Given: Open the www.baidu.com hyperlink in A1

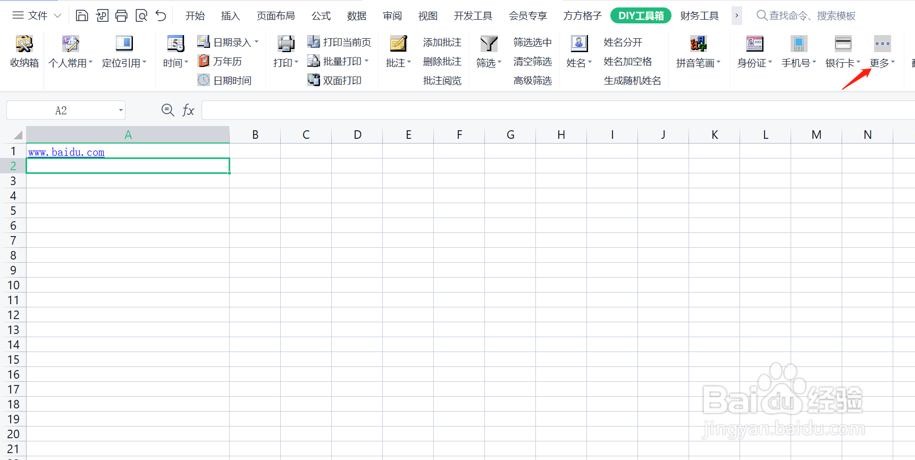Looking at the screenshot, I should coord(66,152).
